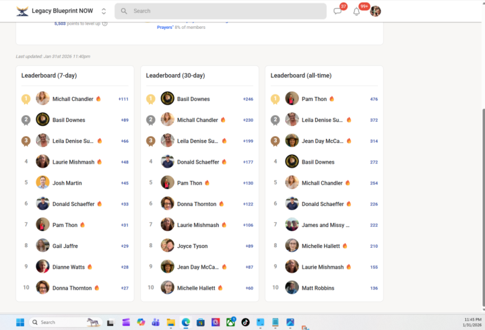Open Basil Downes' avatar in 30-day leaderboard
485x330 pixels.
tap(167, 98)
